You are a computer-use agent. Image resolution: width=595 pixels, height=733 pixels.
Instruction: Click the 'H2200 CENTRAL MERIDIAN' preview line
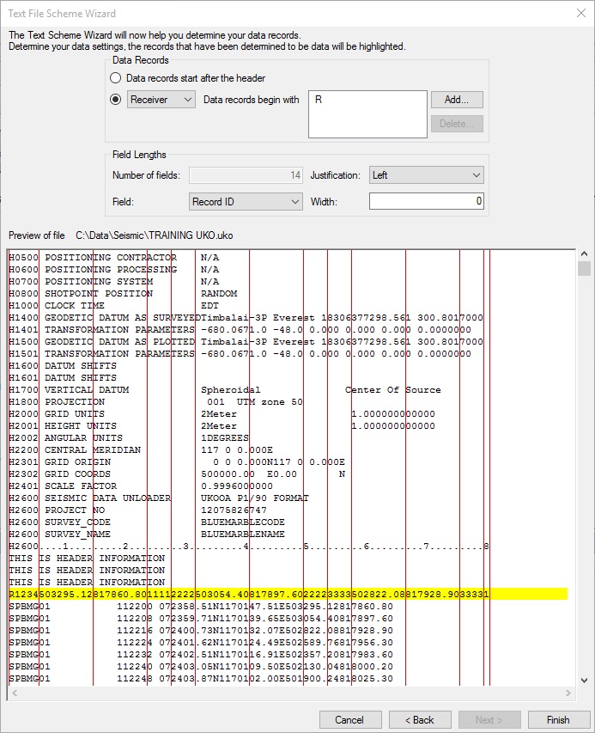pos(141,450)
